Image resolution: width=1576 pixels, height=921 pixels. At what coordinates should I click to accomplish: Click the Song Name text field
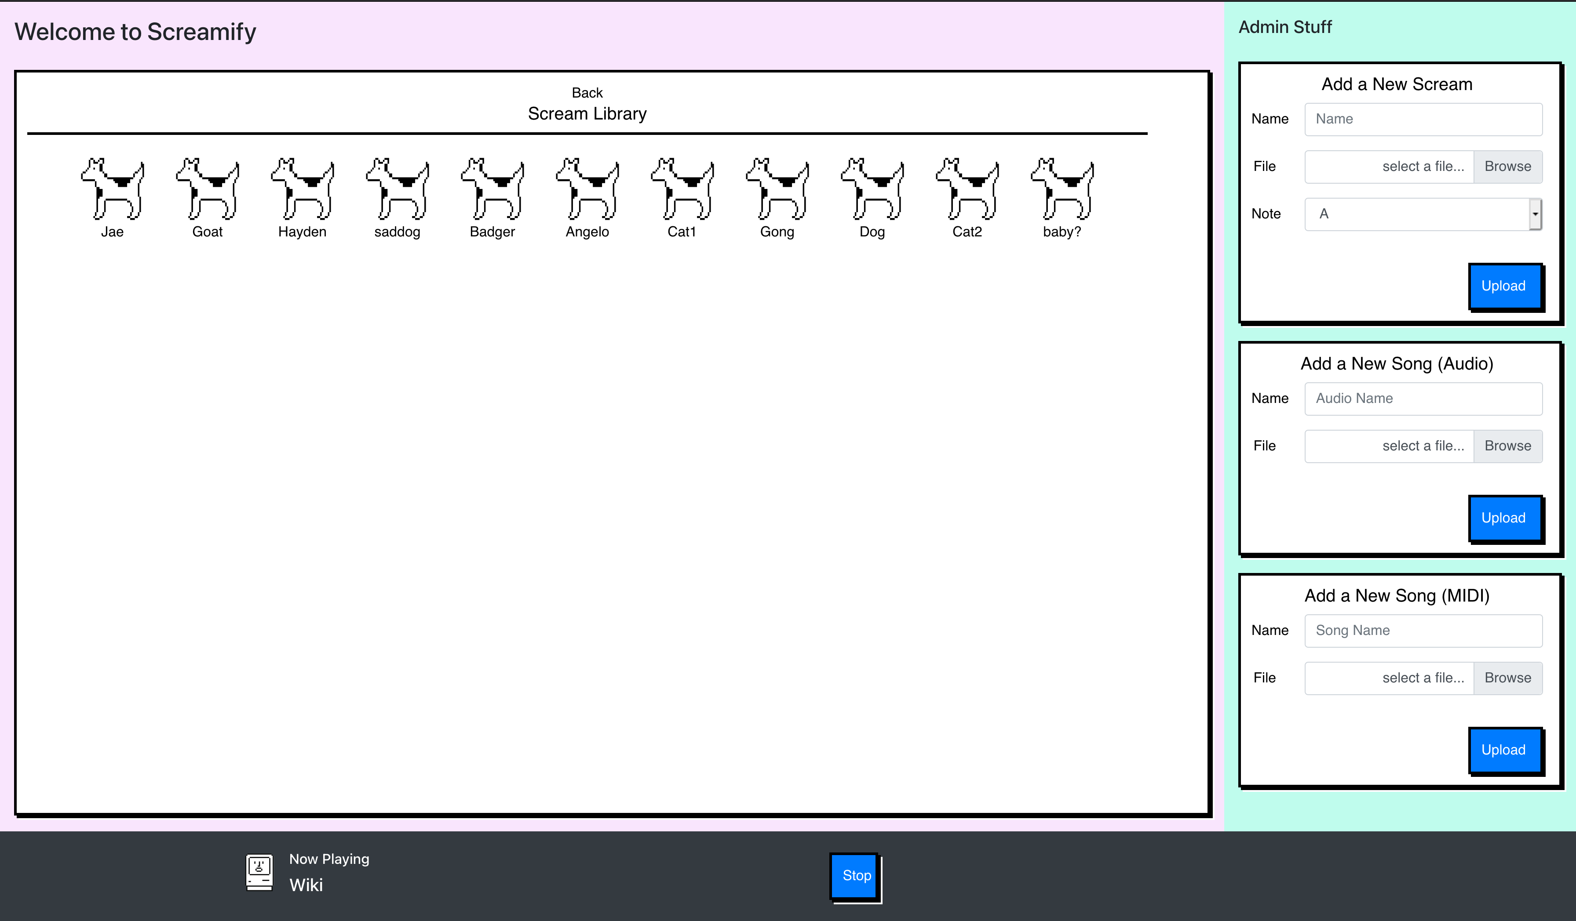pyautogui.click(x=1423, y=631)
